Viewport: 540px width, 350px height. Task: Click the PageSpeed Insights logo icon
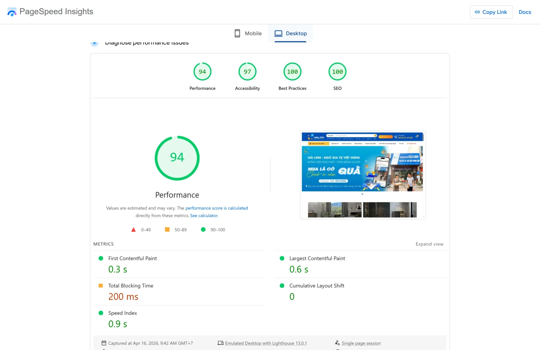pos(12,12)
